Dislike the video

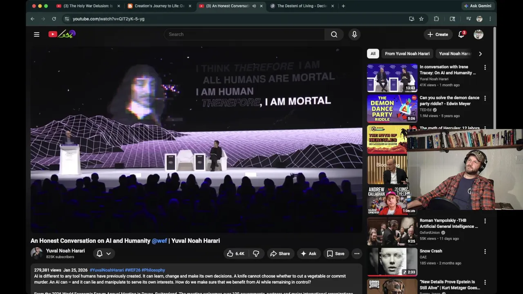point(256,254)
